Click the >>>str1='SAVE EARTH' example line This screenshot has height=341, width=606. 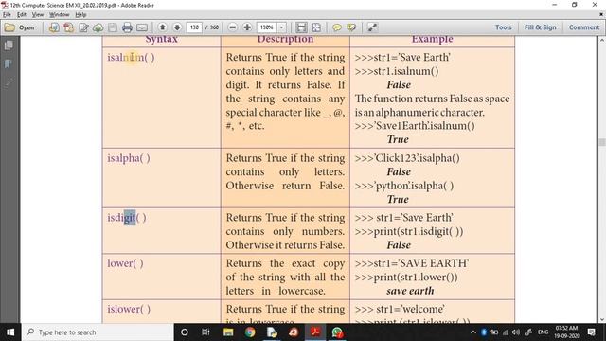point(412,263)
